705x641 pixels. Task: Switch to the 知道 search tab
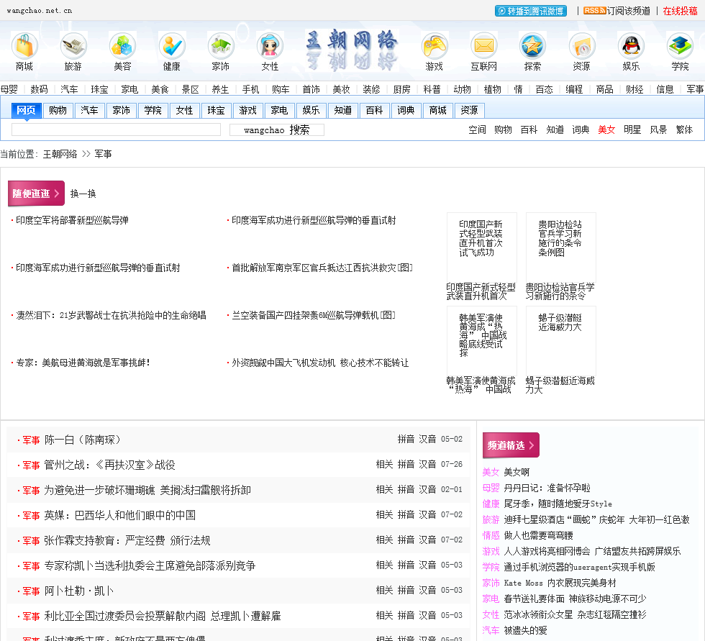(x=342, y=110)
